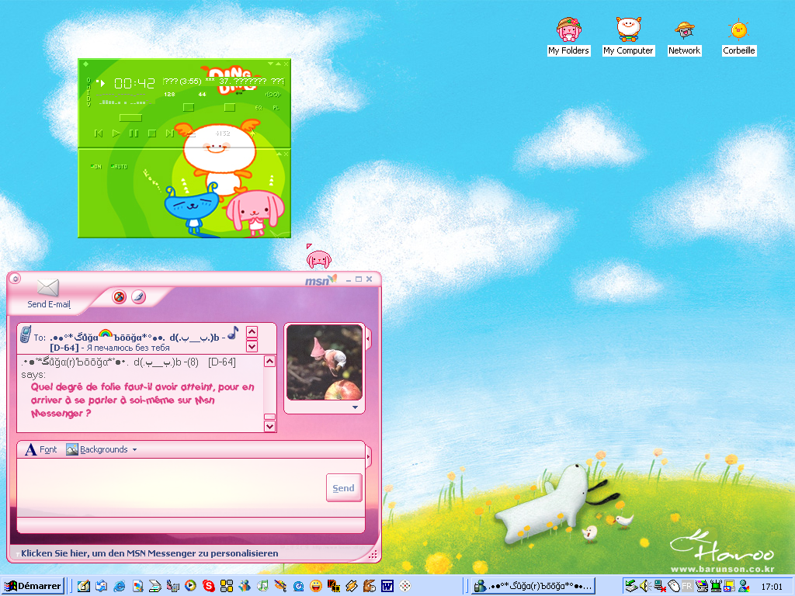The width and height of the screenshot is (795, 596).
Task: Click the paintbrush color scheme icon in MSN
Action: click(x=138, y=297)
